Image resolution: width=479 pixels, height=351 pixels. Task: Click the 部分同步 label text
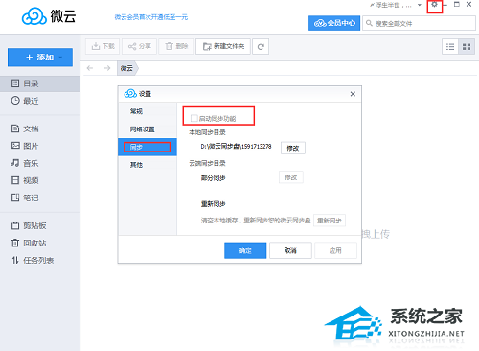[214, 178]
